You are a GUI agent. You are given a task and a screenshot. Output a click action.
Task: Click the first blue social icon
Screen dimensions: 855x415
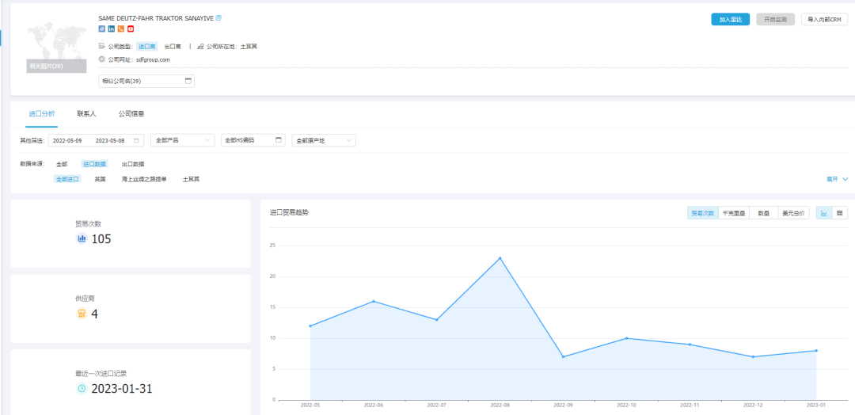[x=102, y=29]
